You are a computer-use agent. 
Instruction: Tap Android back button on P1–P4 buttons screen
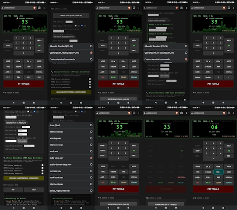(13, 103)
